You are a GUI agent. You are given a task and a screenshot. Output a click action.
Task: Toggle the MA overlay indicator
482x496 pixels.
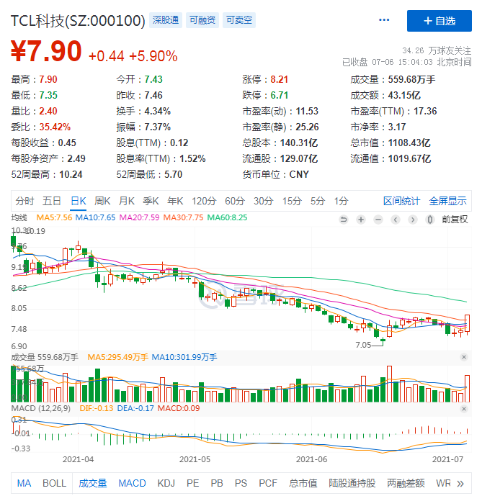tap(24, 483)
